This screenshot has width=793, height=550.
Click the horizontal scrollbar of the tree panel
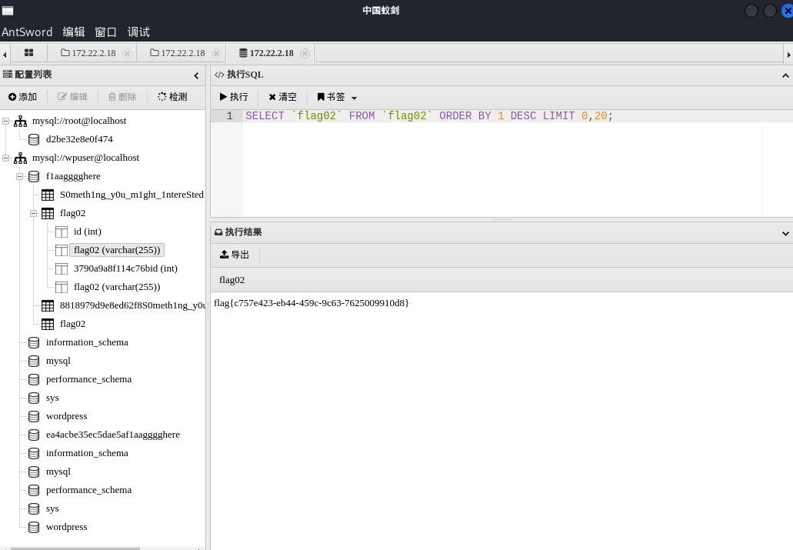point(75,548)
